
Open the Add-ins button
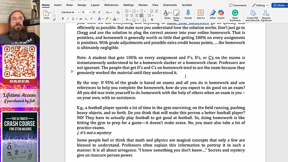(201, 15)
